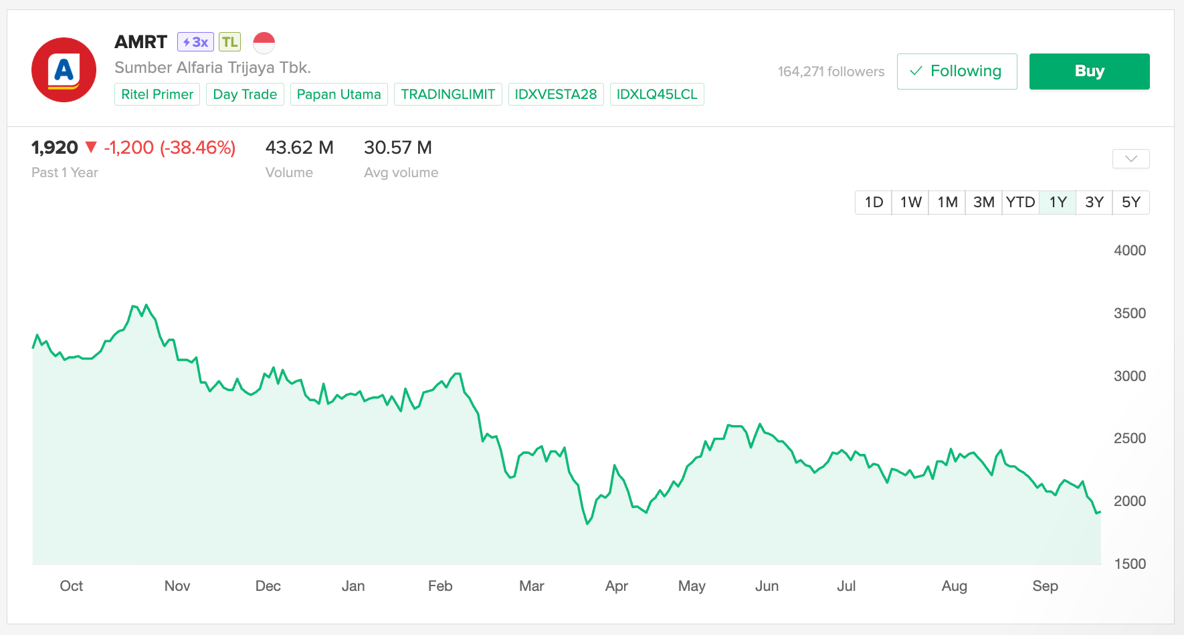The width and height of the screenshot is (1184, 635).
Task: Show the YTD chart range
Action: [x=1020, y=203]
